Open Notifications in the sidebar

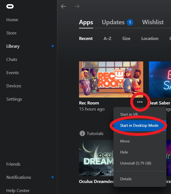(x=19, y=177)
